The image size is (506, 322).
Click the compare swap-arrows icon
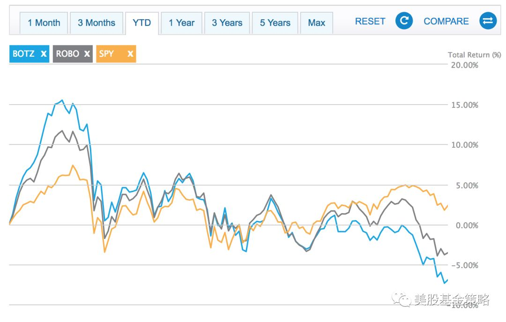tap(488, 21)
